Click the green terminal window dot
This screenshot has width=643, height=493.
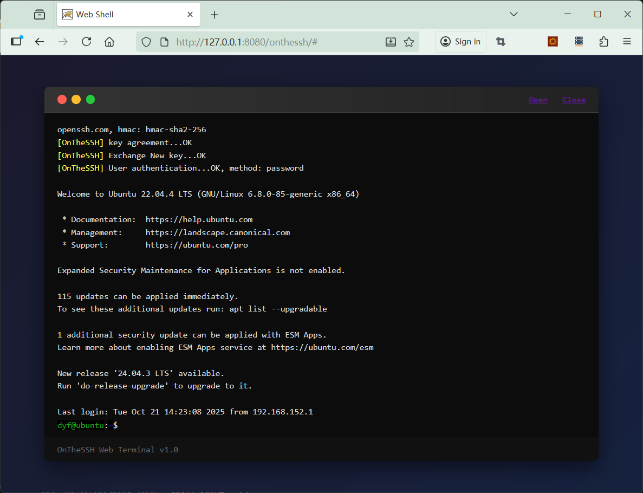[x=90, y=100]
